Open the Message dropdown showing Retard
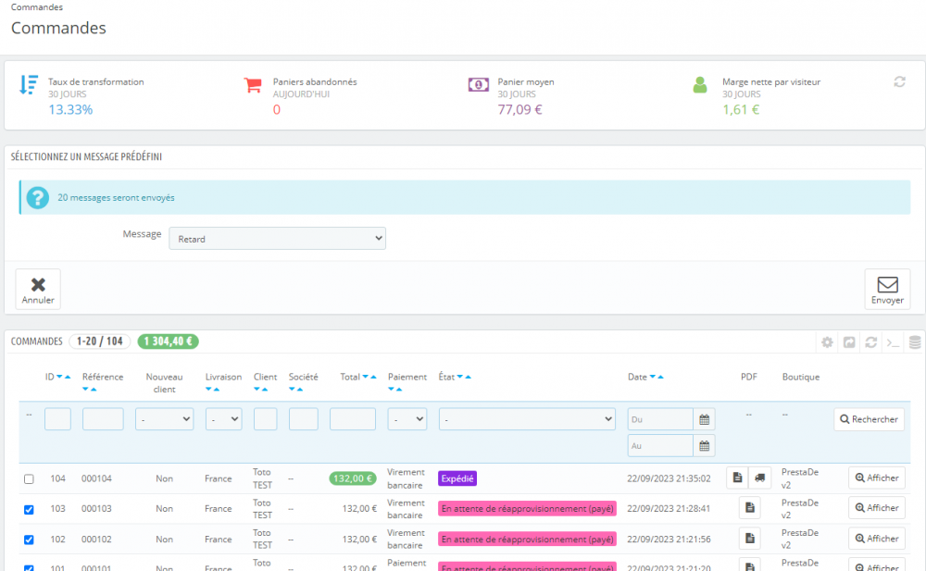This screenshot has height=571, width=926. [277, 239]
